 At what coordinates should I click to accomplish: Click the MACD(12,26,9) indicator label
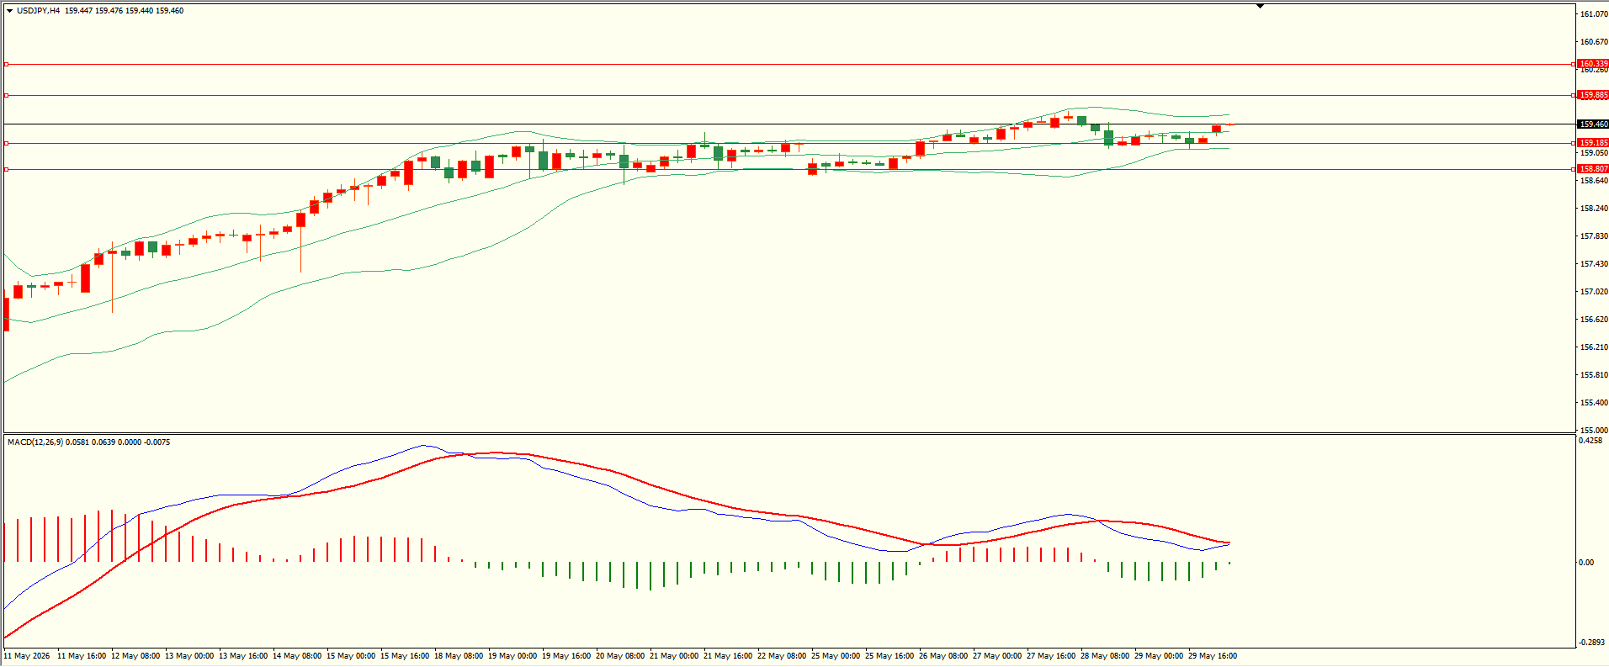pyautogui.click(x=35, y=442)
